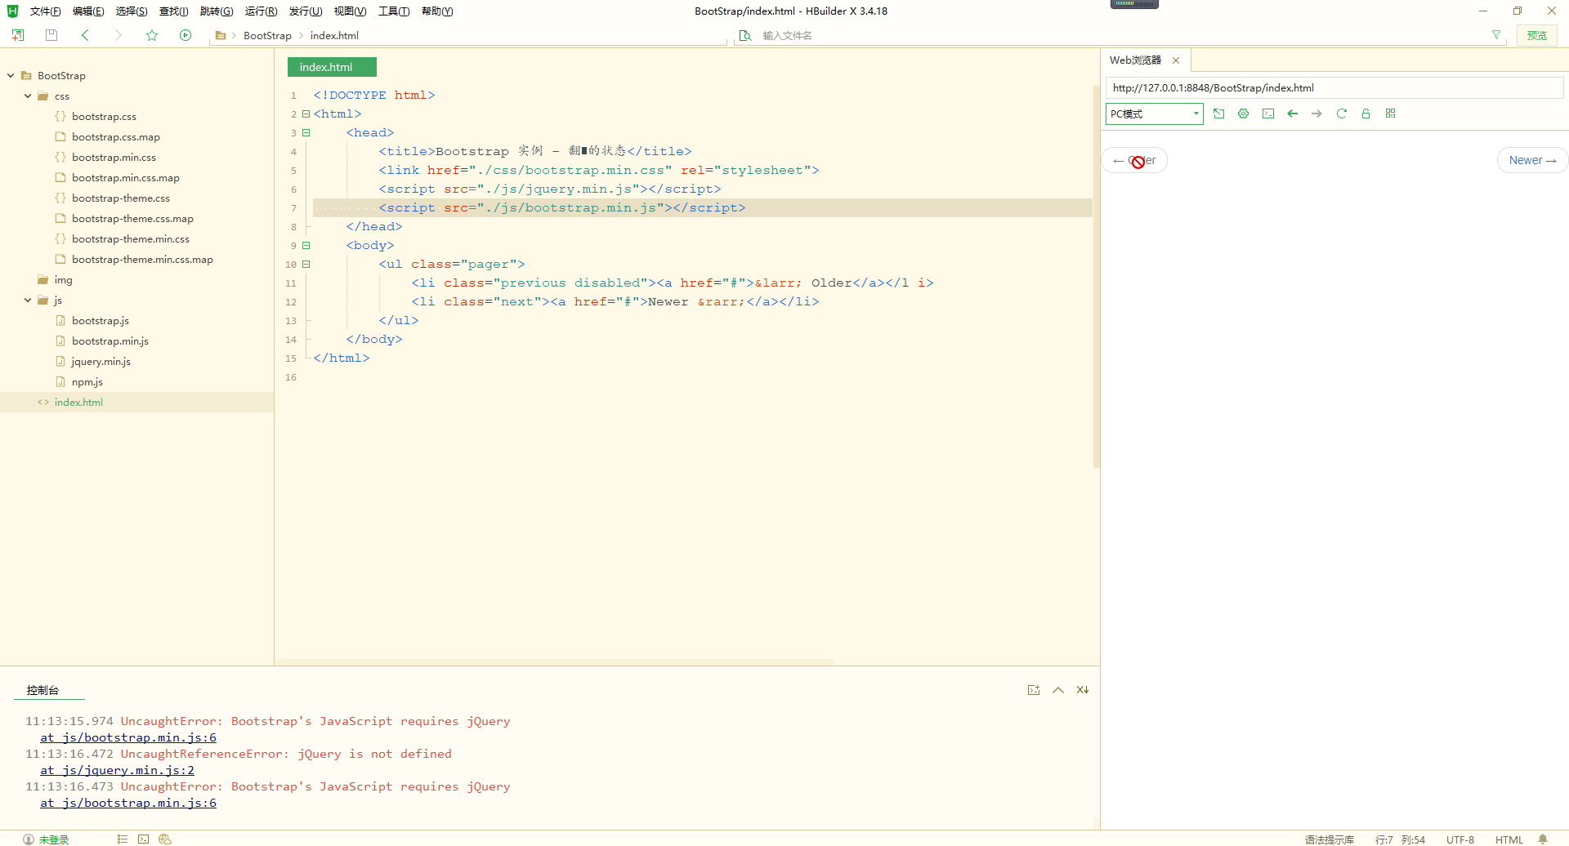Click the run play icon

186,35
